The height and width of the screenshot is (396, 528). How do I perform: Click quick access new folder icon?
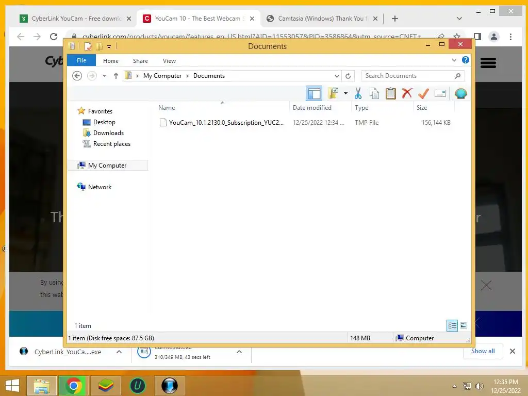(99, 46)
